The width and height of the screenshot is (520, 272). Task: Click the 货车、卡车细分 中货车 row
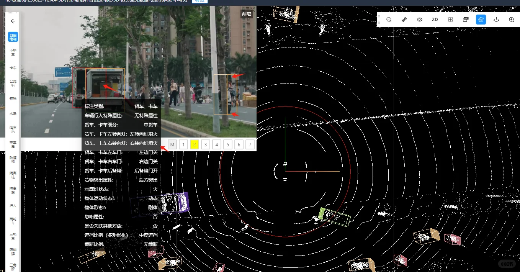(x=121, y=125)
